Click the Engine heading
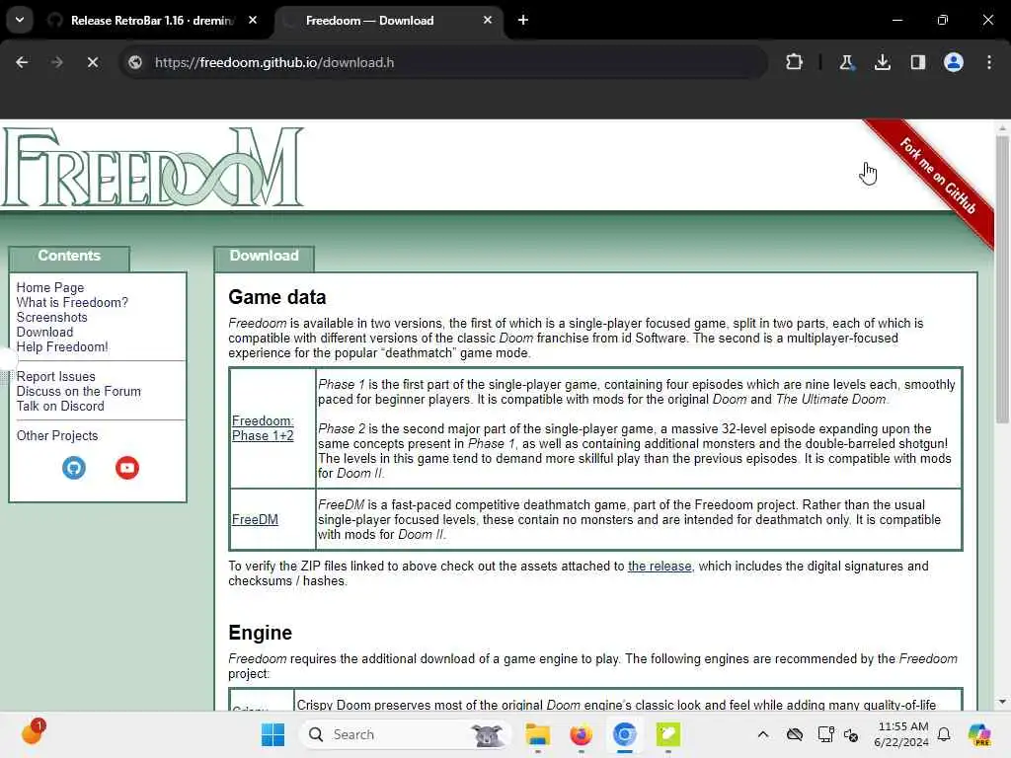Image resolution: width=1011 pixels, height=758 pixels. pos(260,633)
